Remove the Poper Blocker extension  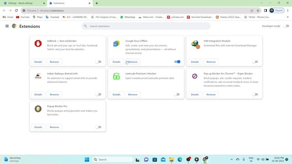click(211, 94)
